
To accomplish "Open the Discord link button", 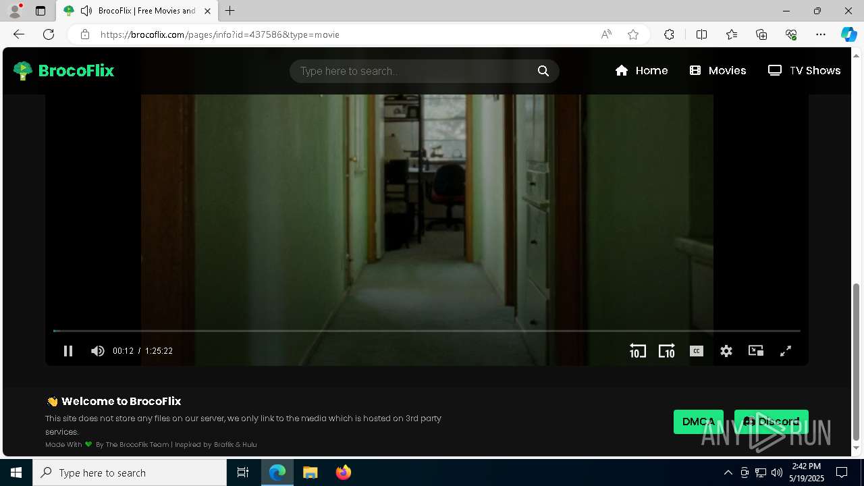I will coord(772,422).
